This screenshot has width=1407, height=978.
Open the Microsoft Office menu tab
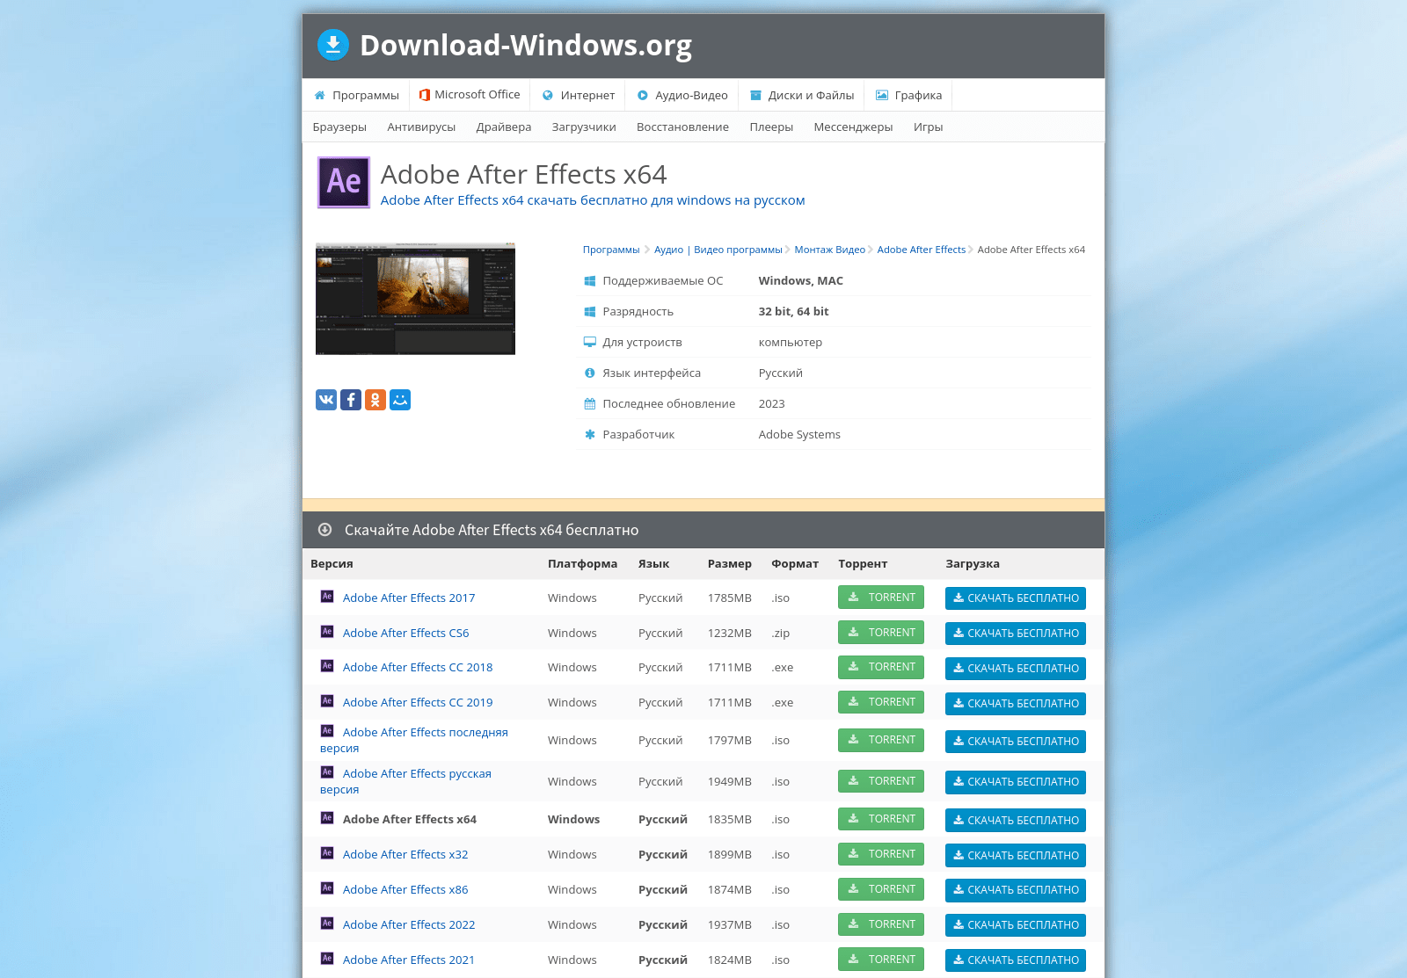pyautogui.click(x=470, y=95)
